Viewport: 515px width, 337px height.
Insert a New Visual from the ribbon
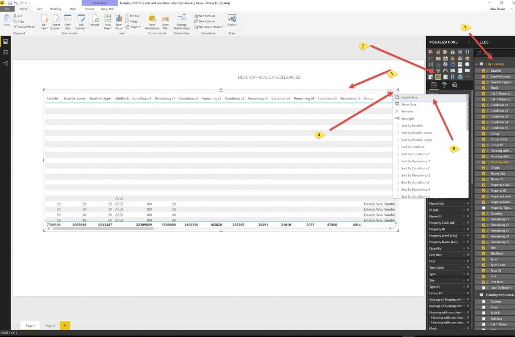tap(119, 20)
